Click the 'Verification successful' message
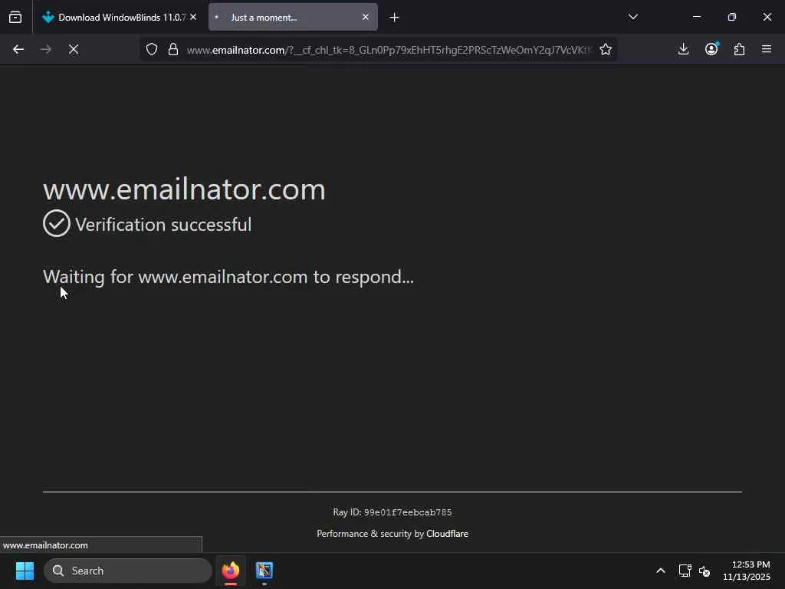 (163, 225)
